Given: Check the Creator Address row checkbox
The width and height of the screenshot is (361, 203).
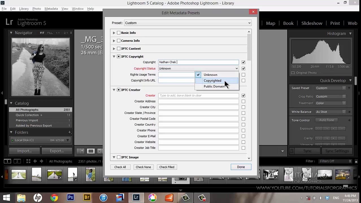Looking at the screenshot, I should pyautogui.click(x=243, y=101).
